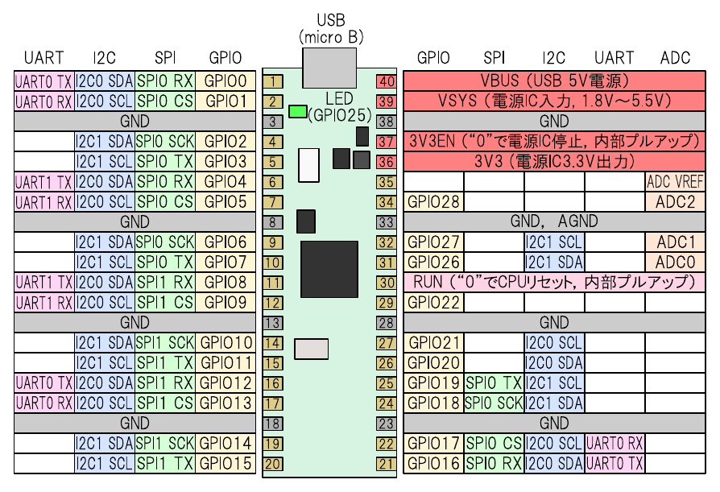
Task: Select the red pin 40 marker
Action: [x=387, y=81]
